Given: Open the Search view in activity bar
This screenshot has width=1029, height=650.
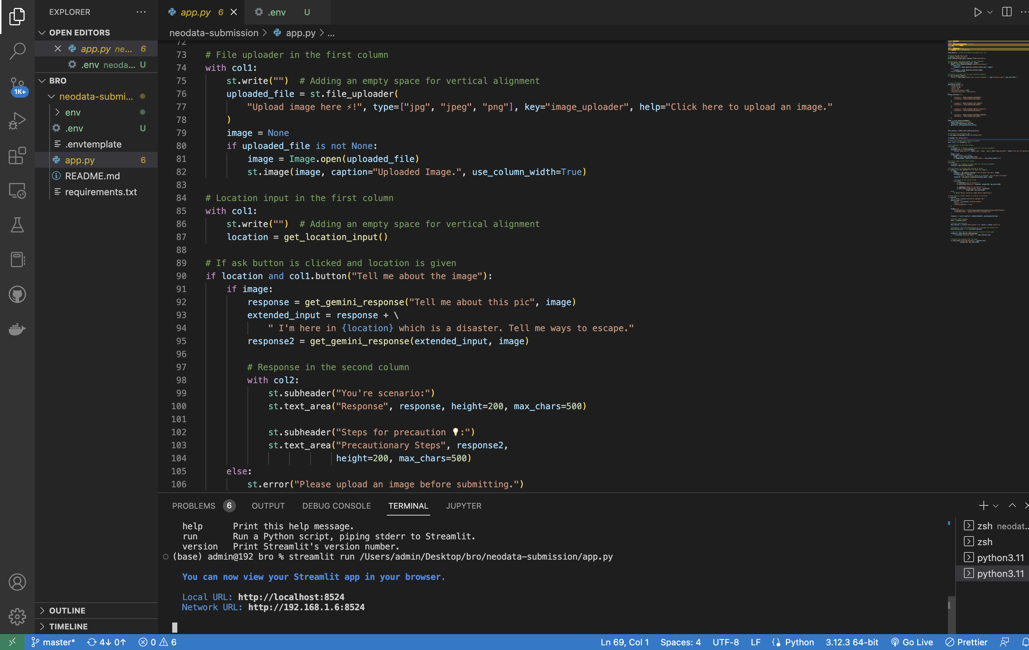Looking at the screenshot, I should (17, 51).
